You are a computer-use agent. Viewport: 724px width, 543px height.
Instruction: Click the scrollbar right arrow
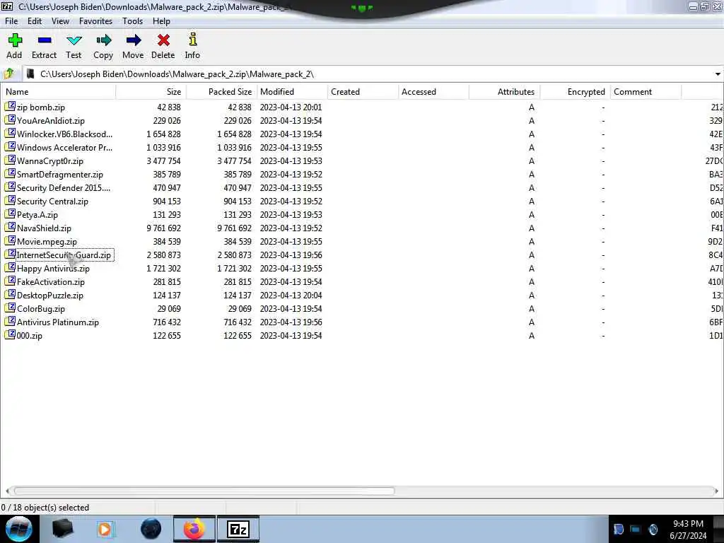pyautogui.click(x=716, y=491)
